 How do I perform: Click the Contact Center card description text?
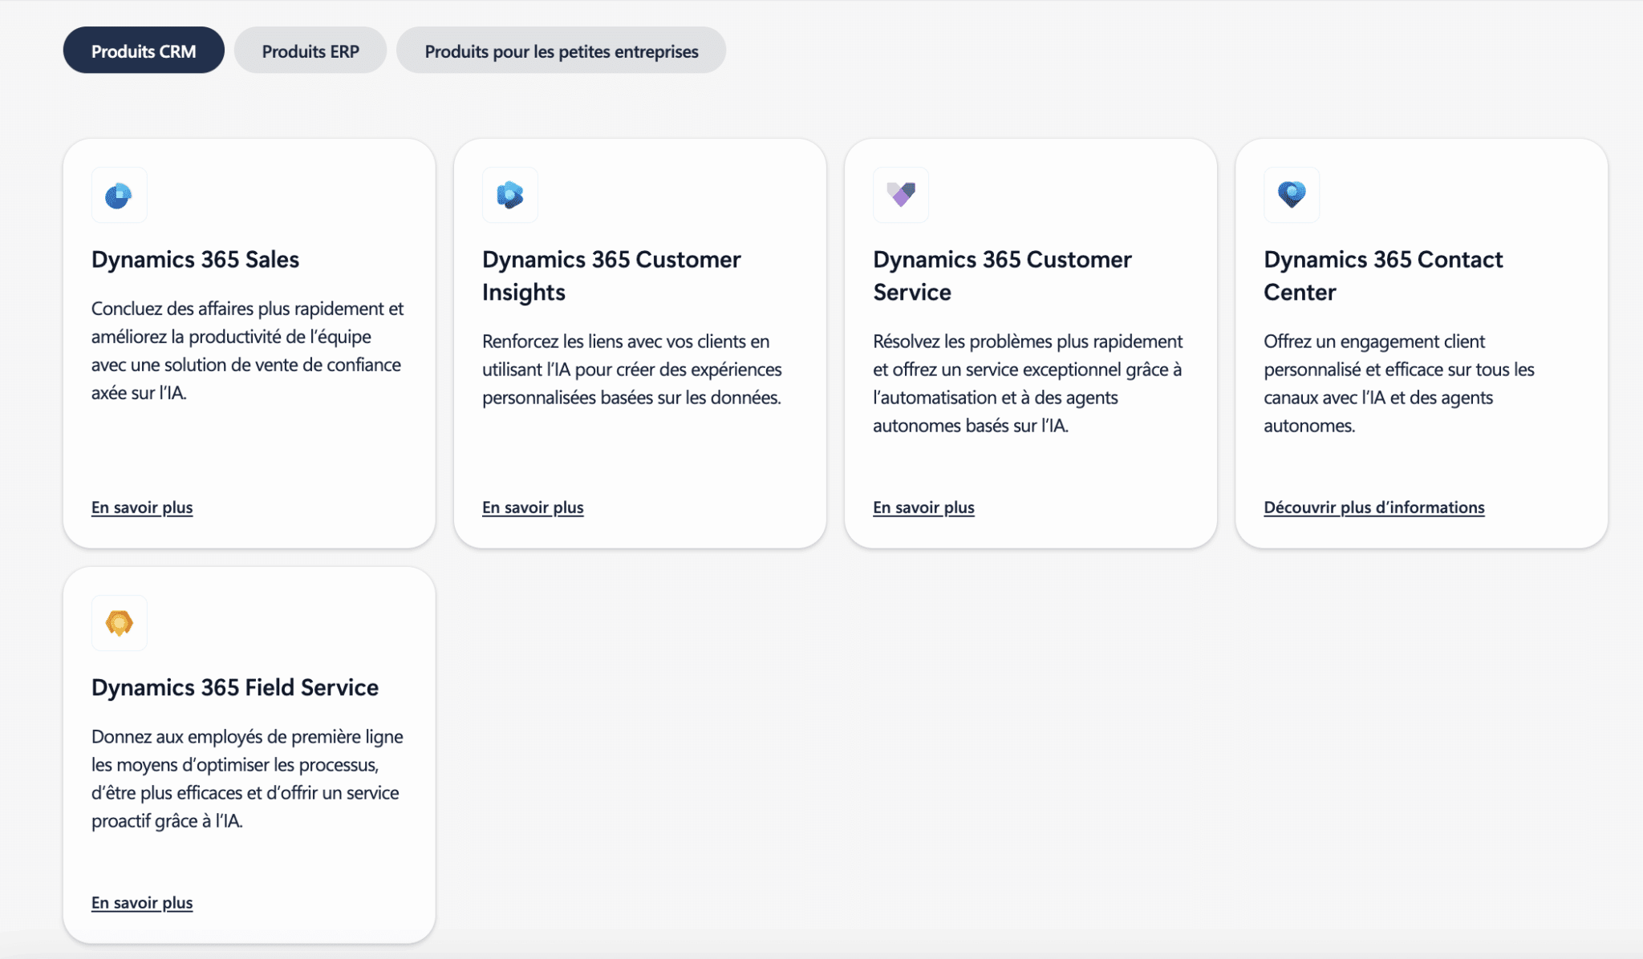[1398, 383]
